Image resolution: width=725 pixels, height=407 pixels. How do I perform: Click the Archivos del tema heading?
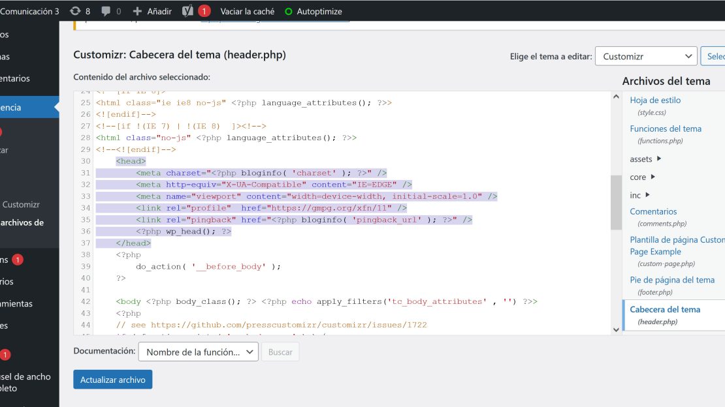pos(666,82)
